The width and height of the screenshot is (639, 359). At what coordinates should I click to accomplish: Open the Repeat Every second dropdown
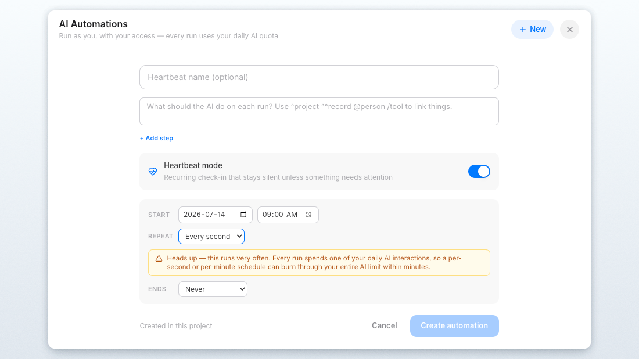[211, 237]
